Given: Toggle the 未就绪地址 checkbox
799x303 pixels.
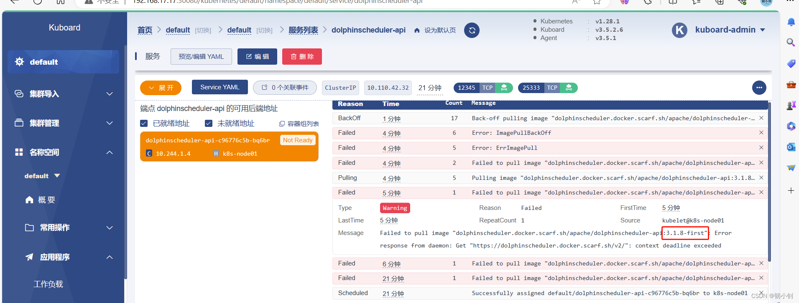Looking at the screenshot, I should point(209,124).
